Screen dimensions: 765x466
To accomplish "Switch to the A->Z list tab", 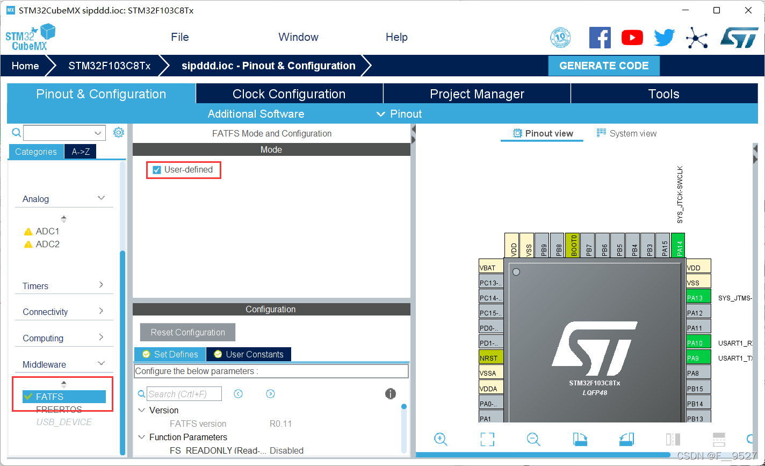I will (x=81, y=152).
